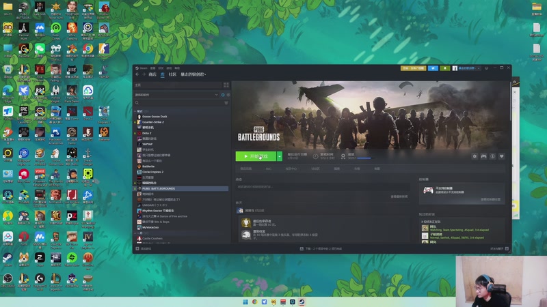547x307 pixels.
Task: Open Epic Games Launcher desktop icon
Action: [24, 114]
